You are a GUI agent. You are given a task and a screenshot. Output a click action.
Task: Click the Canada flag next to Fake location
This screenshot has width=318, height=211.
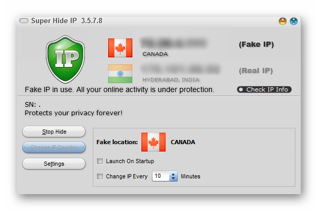pyautogui.click(x=153, y=142)
